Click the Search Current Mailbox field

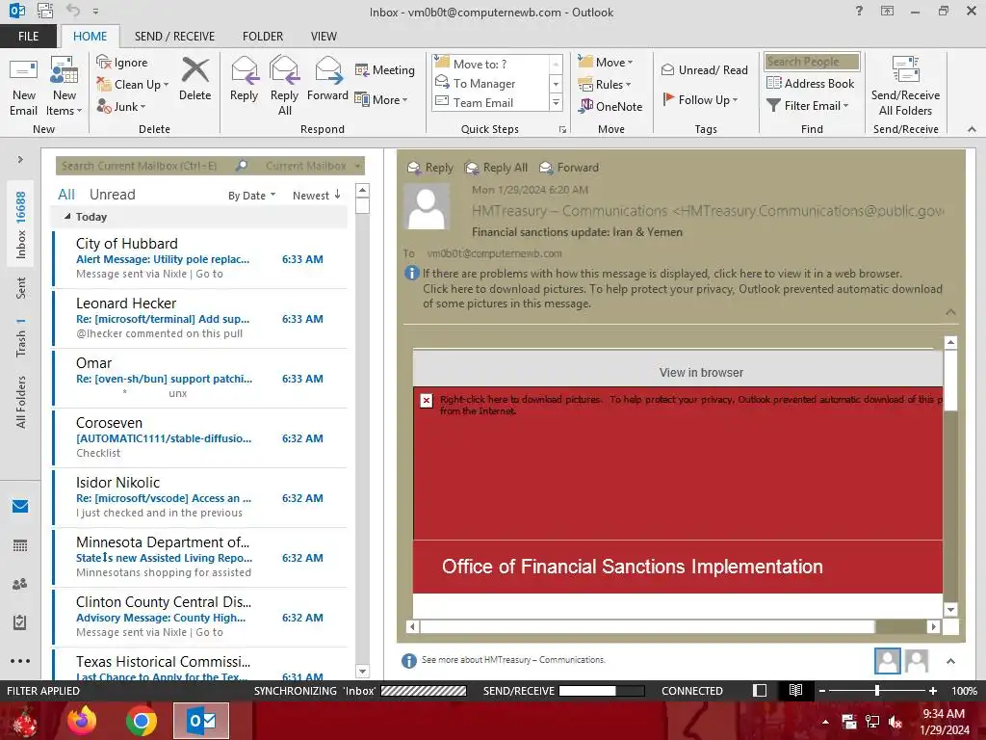point(146,166)
